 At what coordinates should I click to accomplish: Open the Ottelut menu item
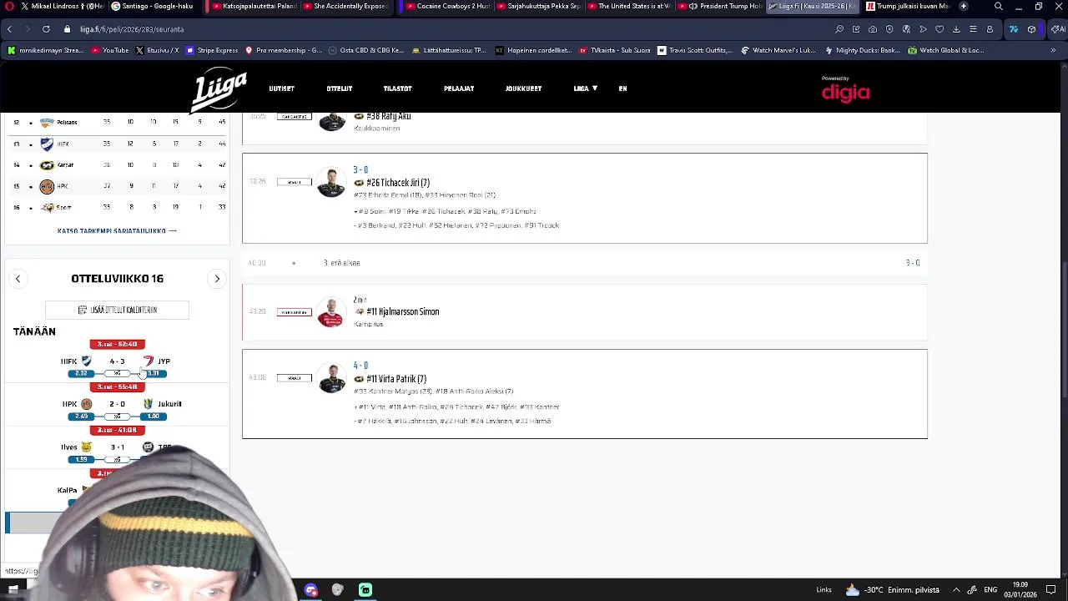pos(339,88)
